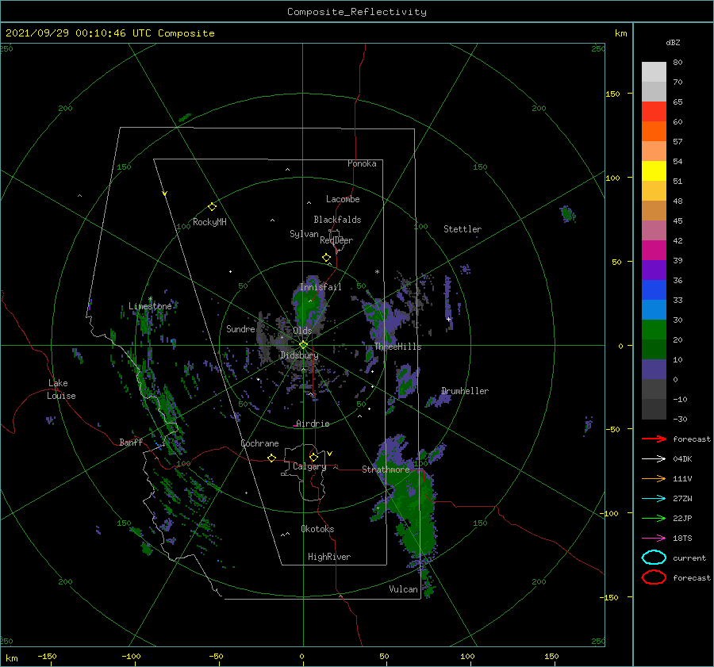This screenshot has width=714, height=667.
Task: Click the HighRiver label
Action: (x=328, y=557)
